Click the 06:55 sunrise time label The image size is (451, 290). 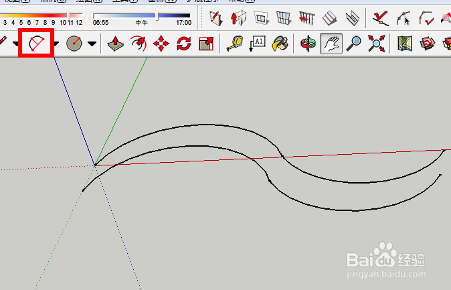[100, 23]
